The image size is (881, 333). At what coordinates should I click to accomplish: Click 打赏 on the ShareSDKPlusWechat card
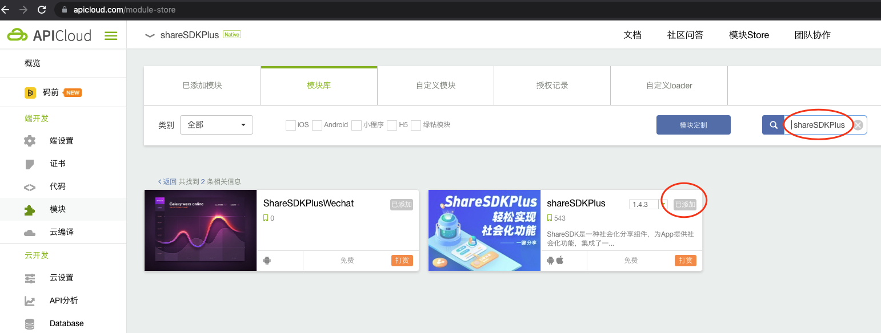(x=402, y=261)
